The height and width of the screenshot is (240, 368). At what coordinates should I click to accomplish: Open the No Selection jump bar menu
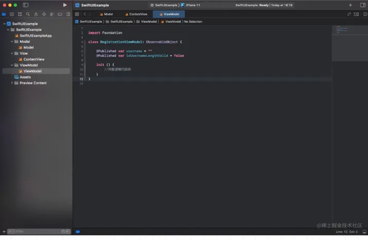point(193,22)
